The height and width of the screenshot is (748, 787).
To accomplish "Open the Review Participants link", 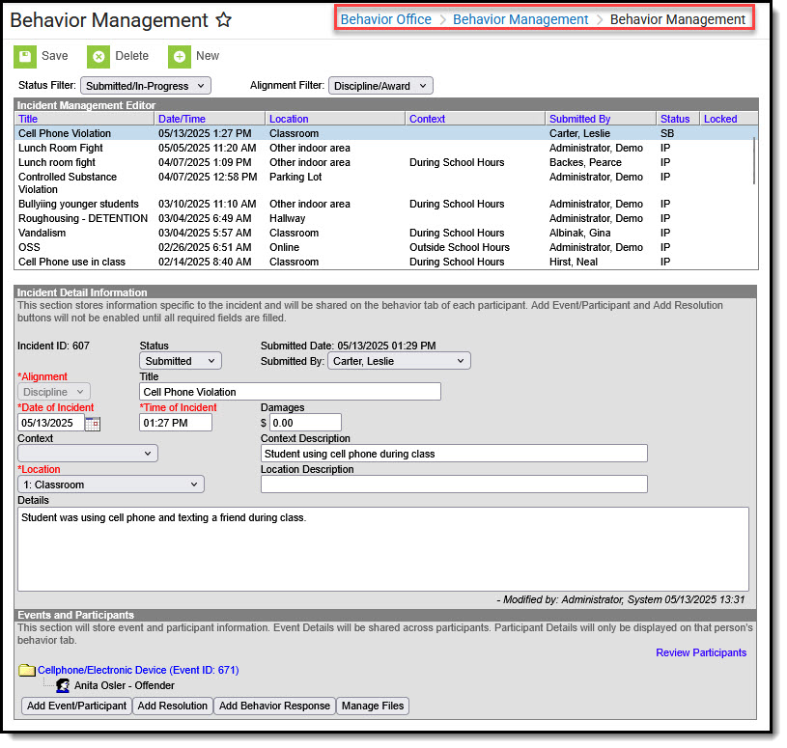I will (x=700, y=652).
